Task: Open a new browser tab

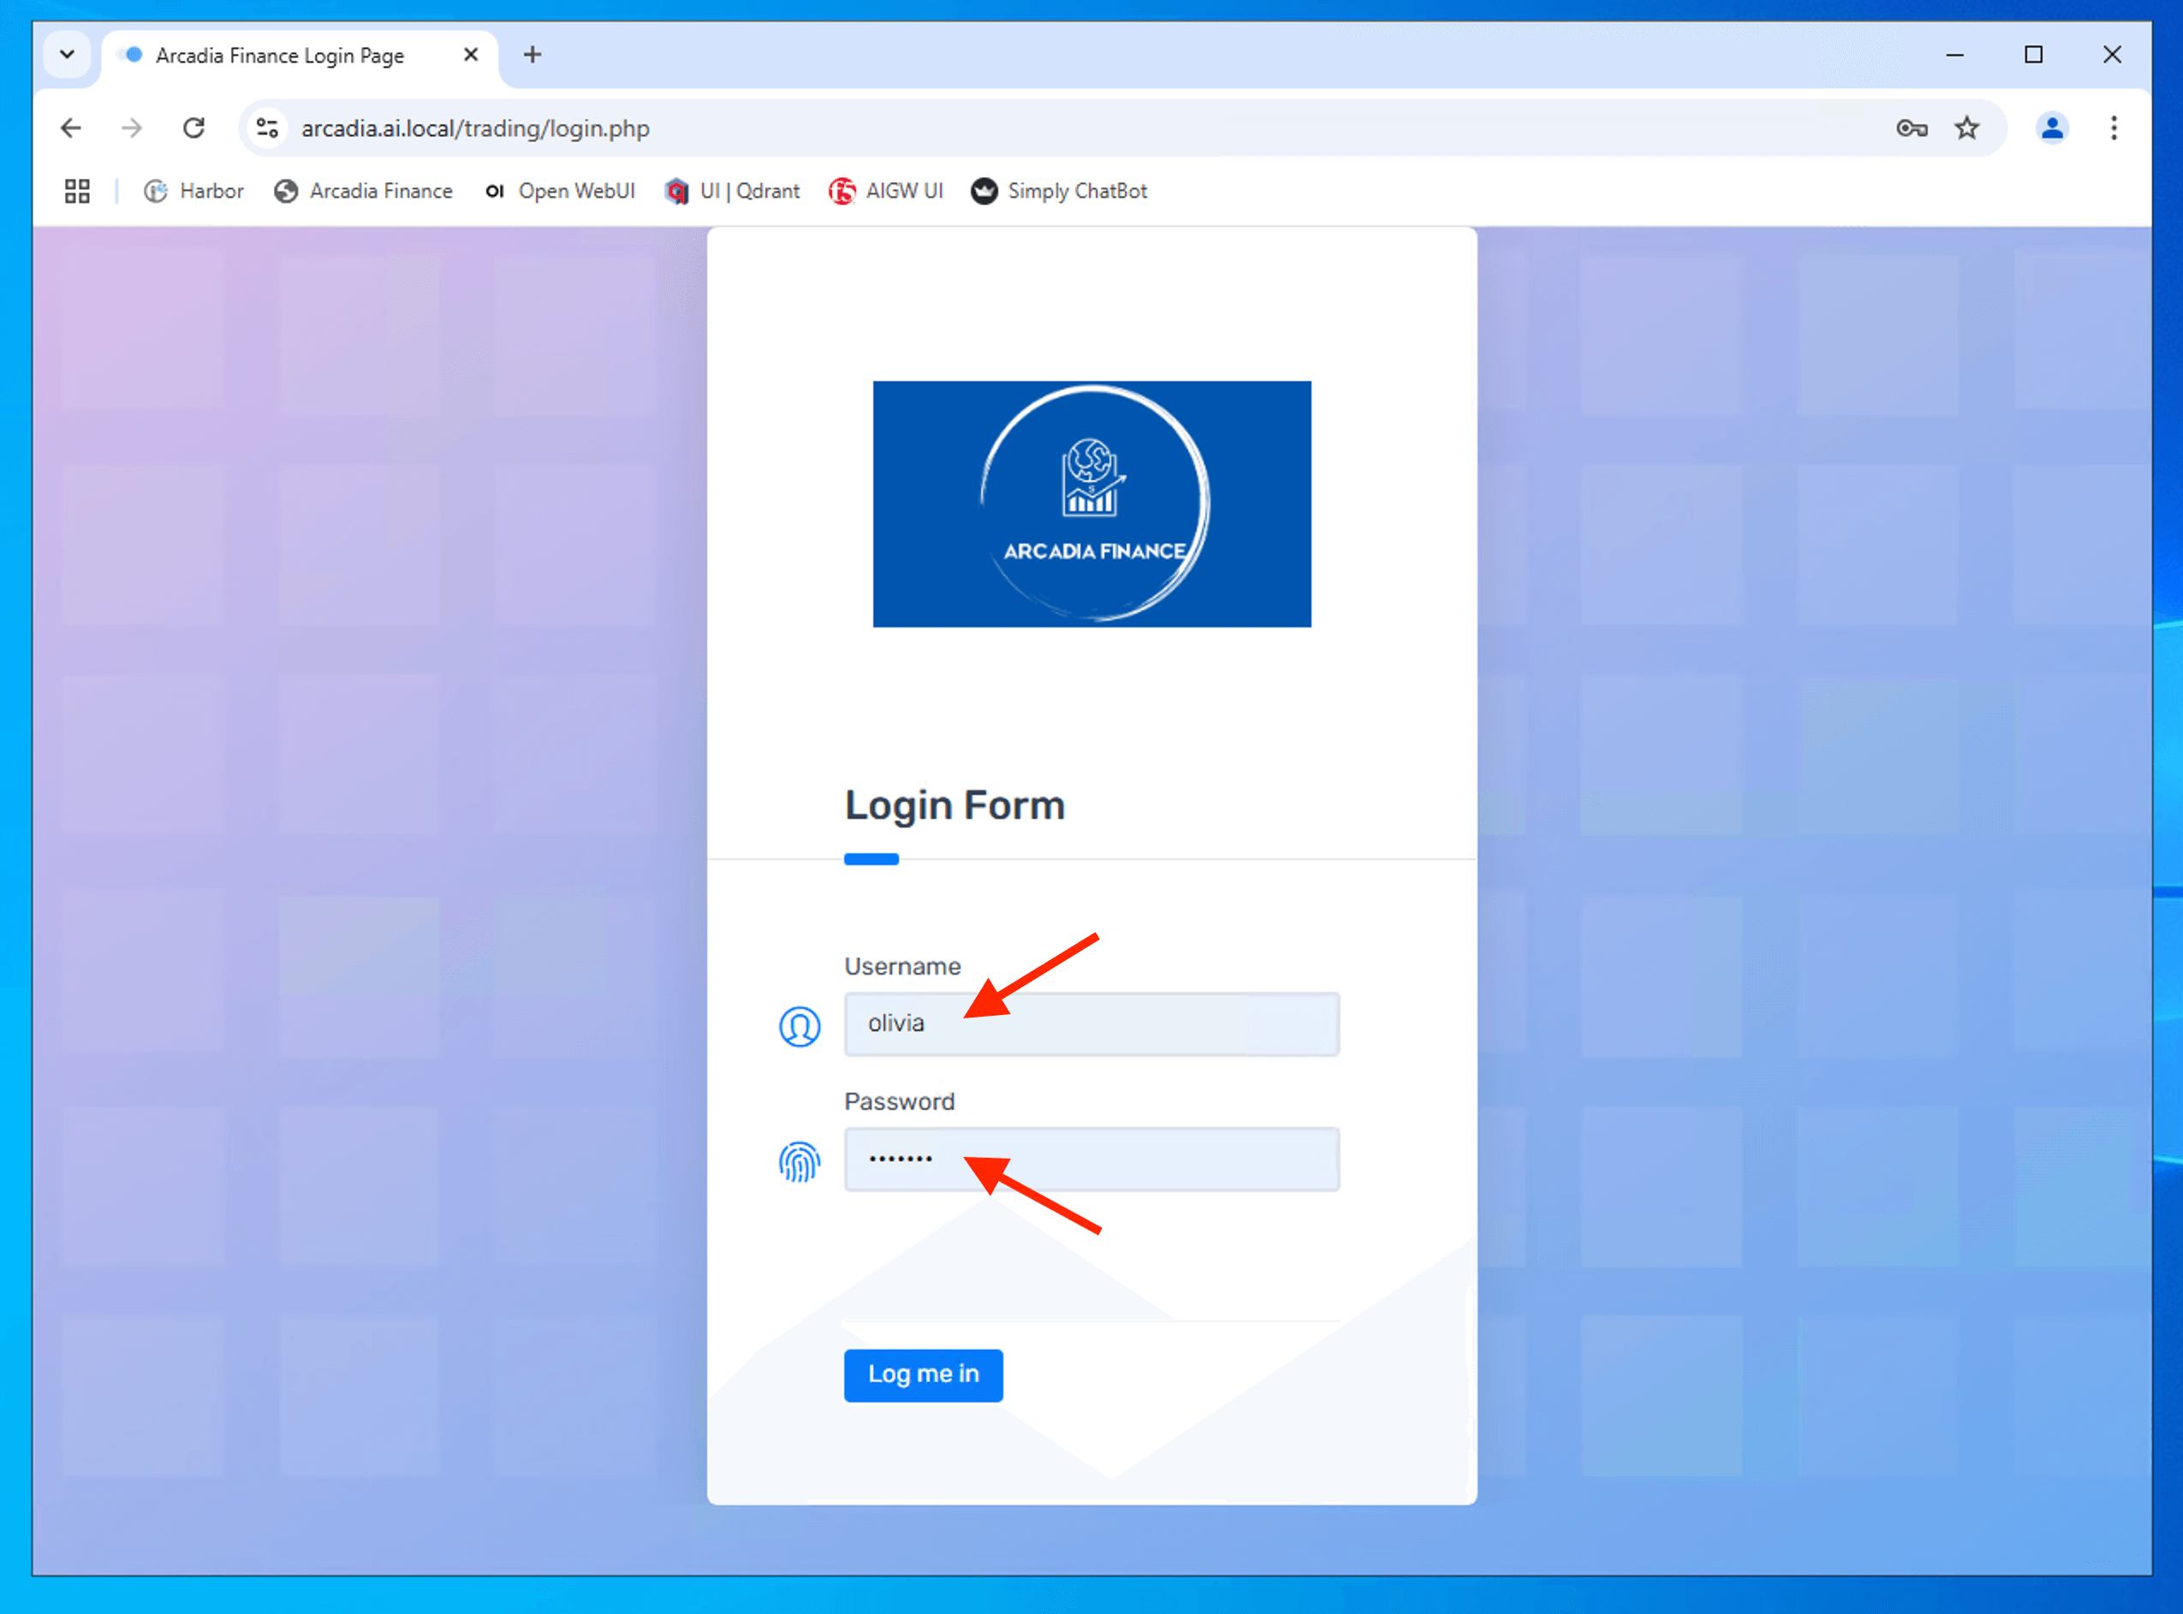Action: [x=532, y=55]
